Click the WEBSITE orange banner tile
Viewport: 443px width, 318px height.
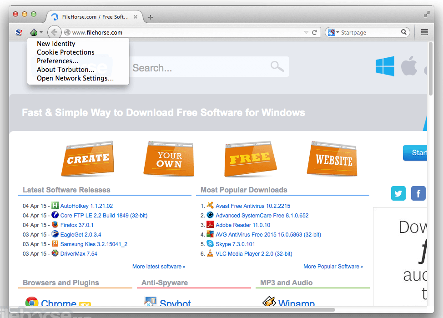332,159
